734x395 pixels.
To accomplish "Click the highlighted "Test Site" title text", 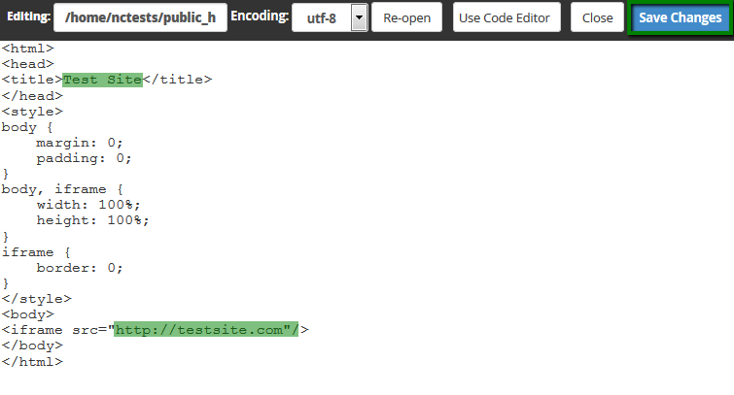I will coord(102,80).
